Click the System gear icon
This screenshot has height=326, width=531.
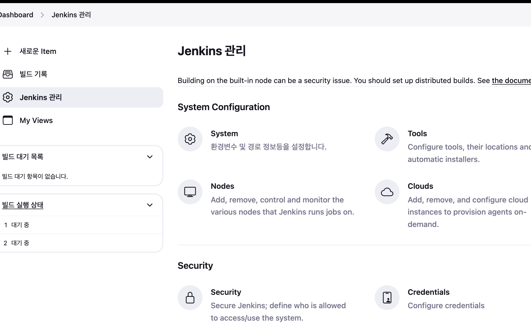pyautogui.click(x=190, y=139)
